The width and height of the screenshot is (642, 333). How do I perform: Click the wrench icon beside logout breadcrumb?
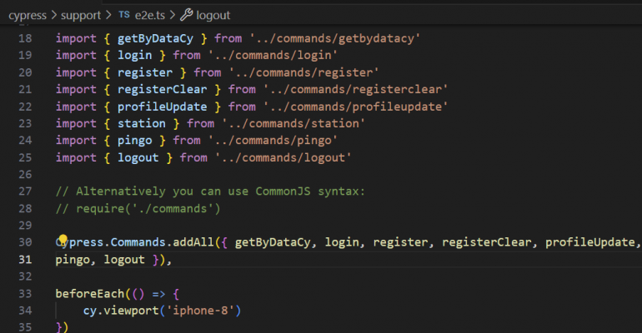tap(186, 15)
